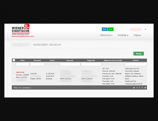Click the green counter badge in header

click(111, 29)
